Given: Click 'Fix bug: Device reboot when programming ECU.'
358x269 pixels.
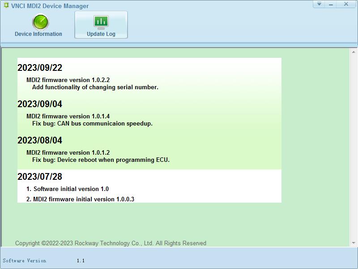Looking at the screenshot, I should tap(101, 160).
